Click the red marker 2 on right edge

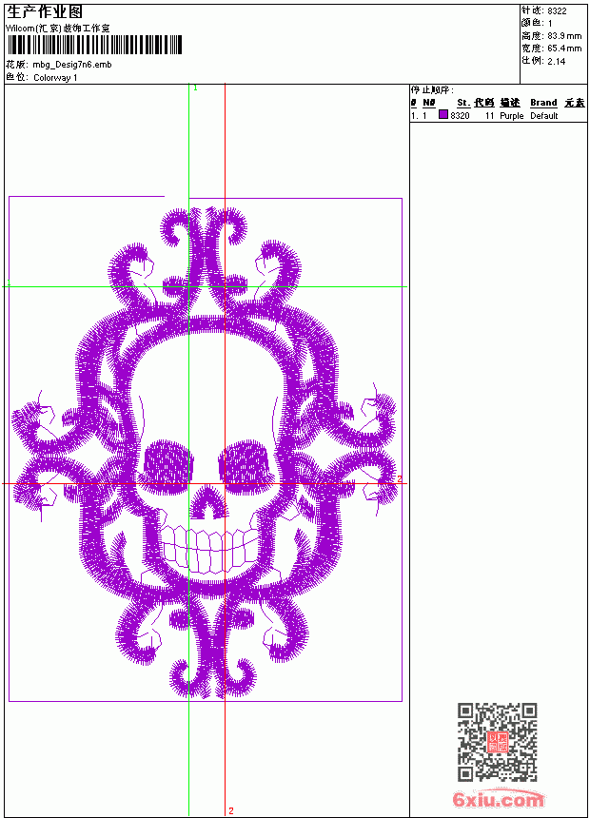tap(400, 478)
